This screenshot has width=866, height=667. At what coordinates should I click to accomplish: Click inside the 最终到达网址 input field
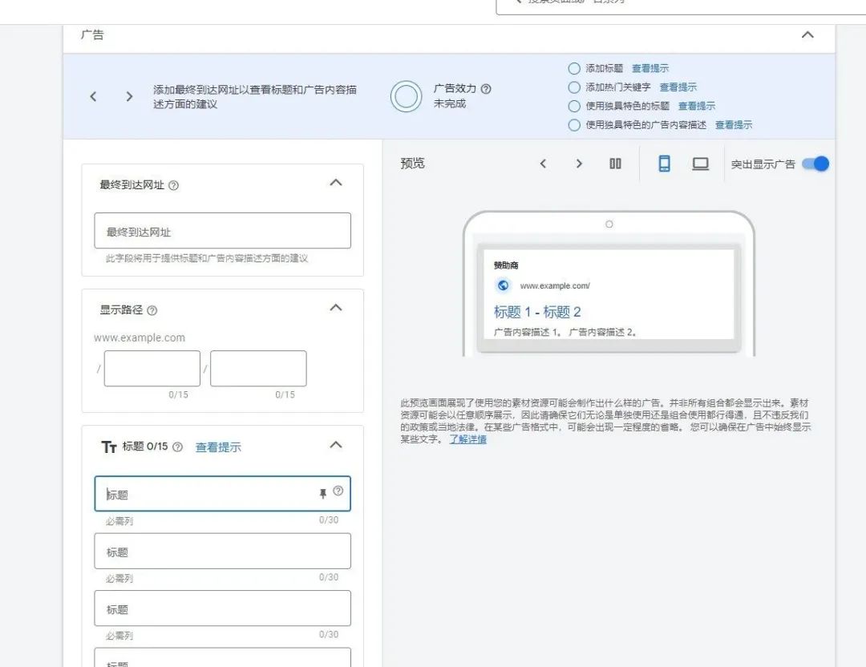[222, 230]
